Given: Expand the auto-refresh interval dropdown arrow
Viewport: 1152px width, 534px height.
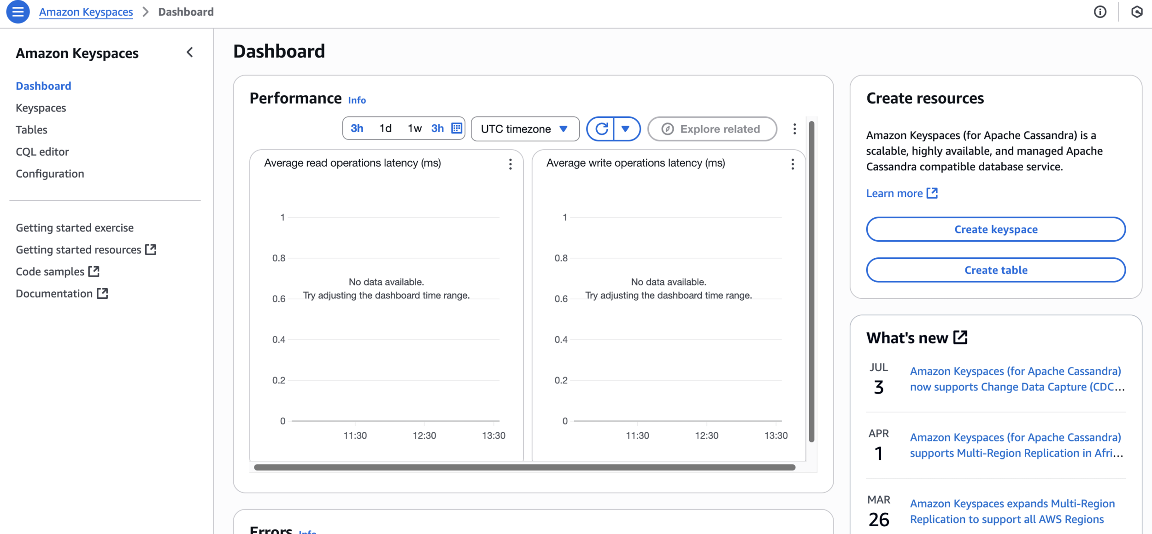Looking at the screenshot, I should pos(625,129).
